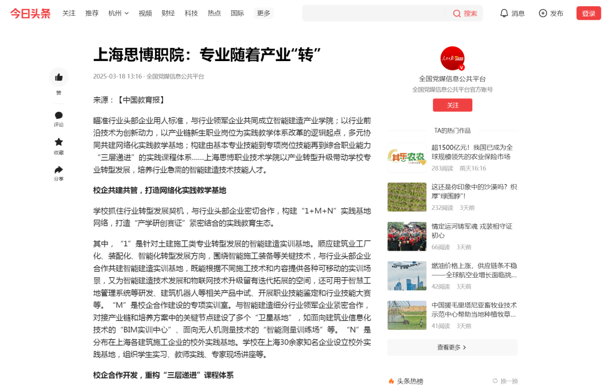Read 燃油价格上涨 aviation article
611x388 pixels.
474,270
